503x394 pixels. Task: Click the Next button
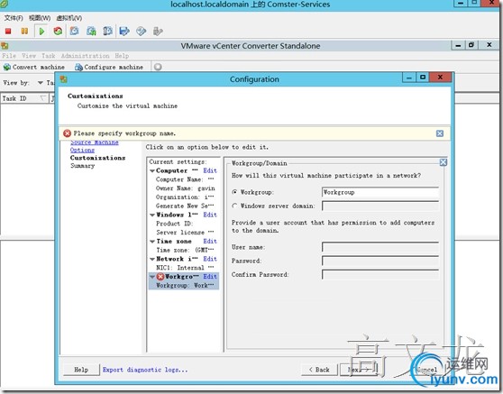[359, 370]
